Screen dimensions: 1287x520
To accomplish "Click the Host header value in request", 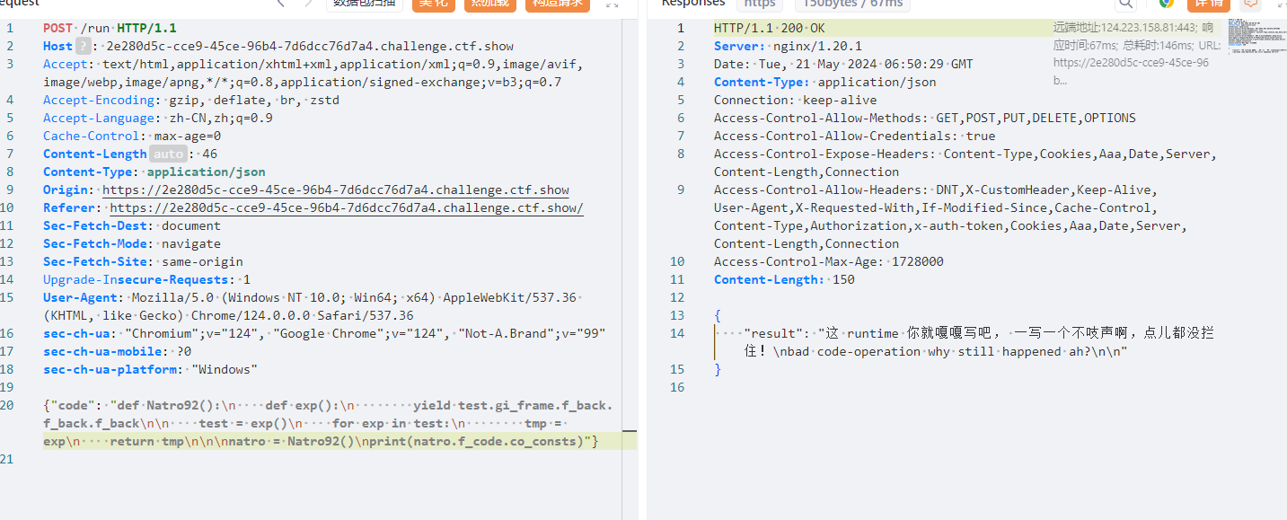I will coord(310,46).
